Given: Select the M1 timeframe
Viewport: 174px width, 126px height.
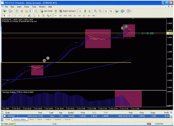Looking at the screenshot, I should 56,16.
